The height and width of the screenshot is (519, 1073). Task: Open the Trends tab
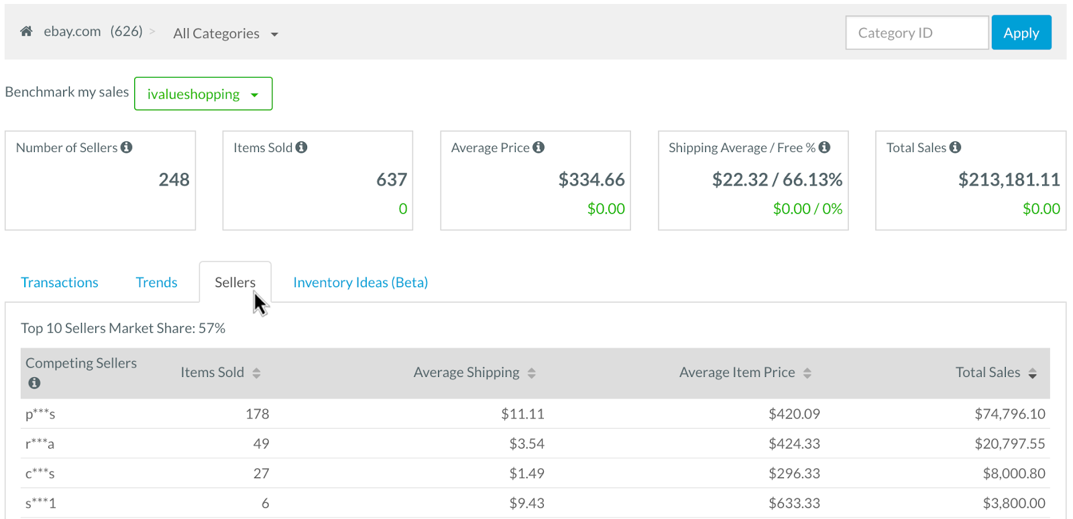(x=156, y=283)
